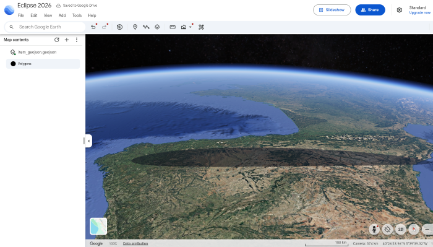This screenshot has height=247, width=433.
Task: Click the 100% zoom status
Action: coord(113,244)
